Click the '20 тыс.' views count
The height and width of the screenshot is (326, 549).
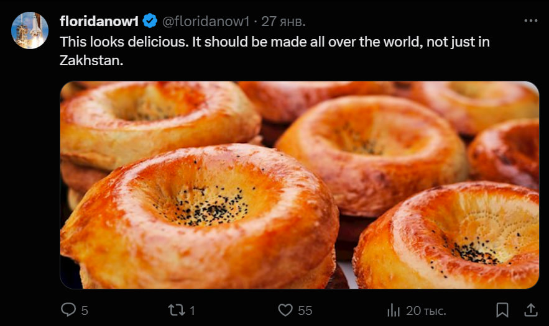click(426, 310)
